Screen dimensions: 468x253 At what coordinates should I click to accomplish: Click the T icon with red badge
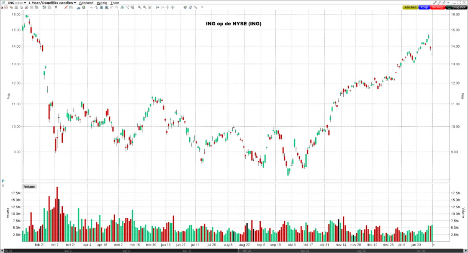[x=106, y=7]
